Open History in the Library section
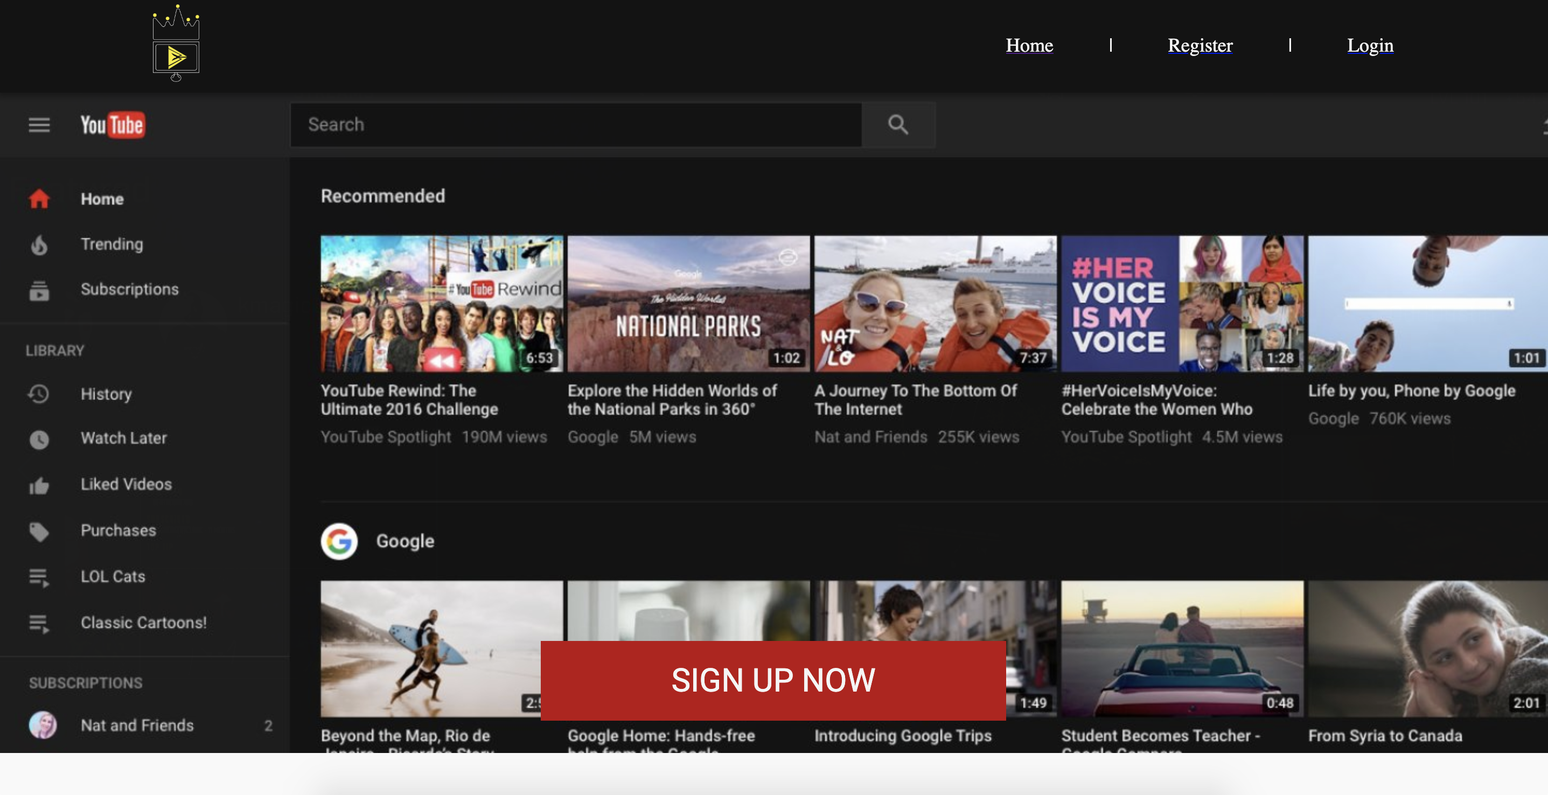The image size is (1548, 795). pos(106,394)
